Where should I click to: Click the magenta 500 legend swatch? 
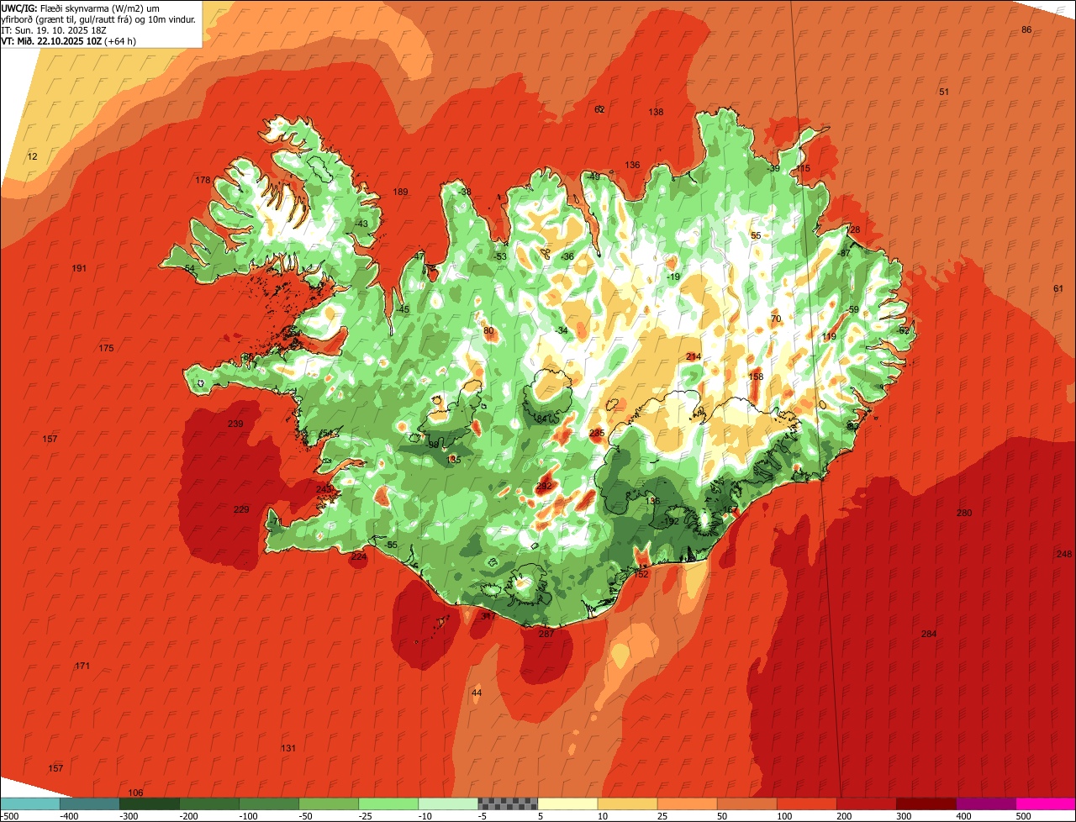click(1046, 804)
